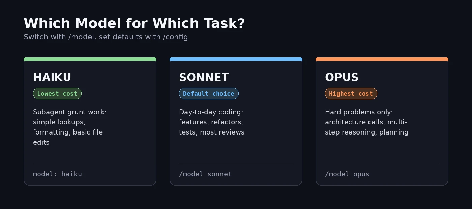Click the HAIKU card heading
Screen dimensions: 472x209
pyautogui.click(x=52, y=77)
